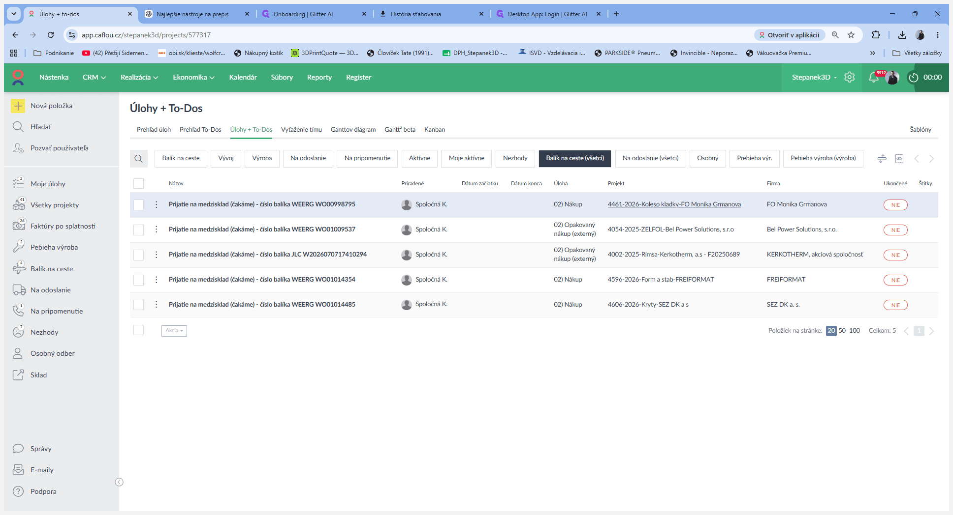Viewport: 953px width, 515px height.
Task: Open the Stepanek3D account dropdown
Action: click(814, 77)
